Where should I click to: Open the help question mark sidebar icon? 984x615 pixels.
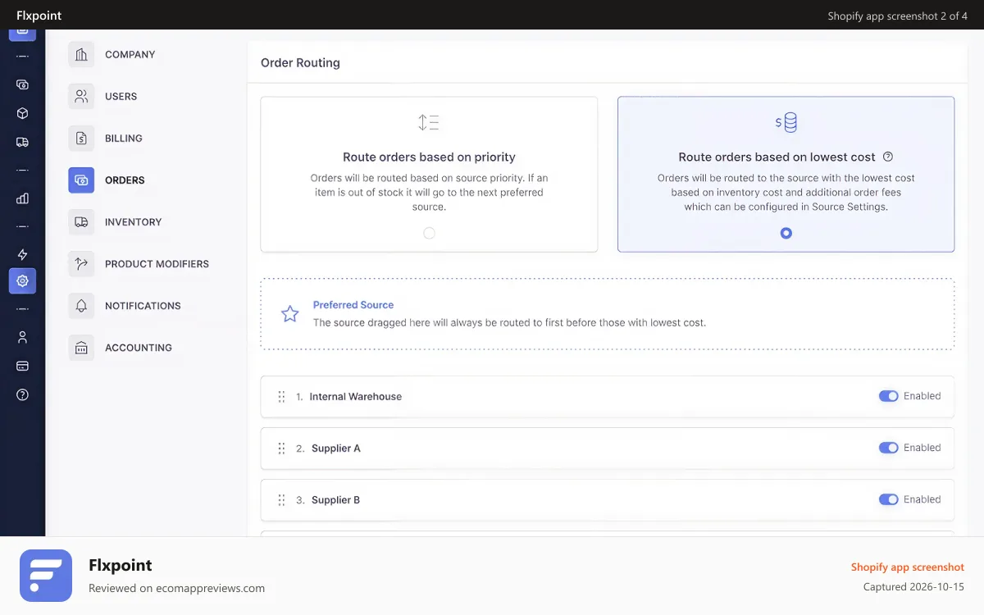pos(22,394)
